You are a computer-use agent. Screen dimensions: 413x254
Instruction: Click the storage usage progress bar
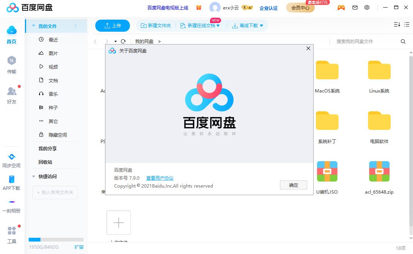click(x=56, y=240)
